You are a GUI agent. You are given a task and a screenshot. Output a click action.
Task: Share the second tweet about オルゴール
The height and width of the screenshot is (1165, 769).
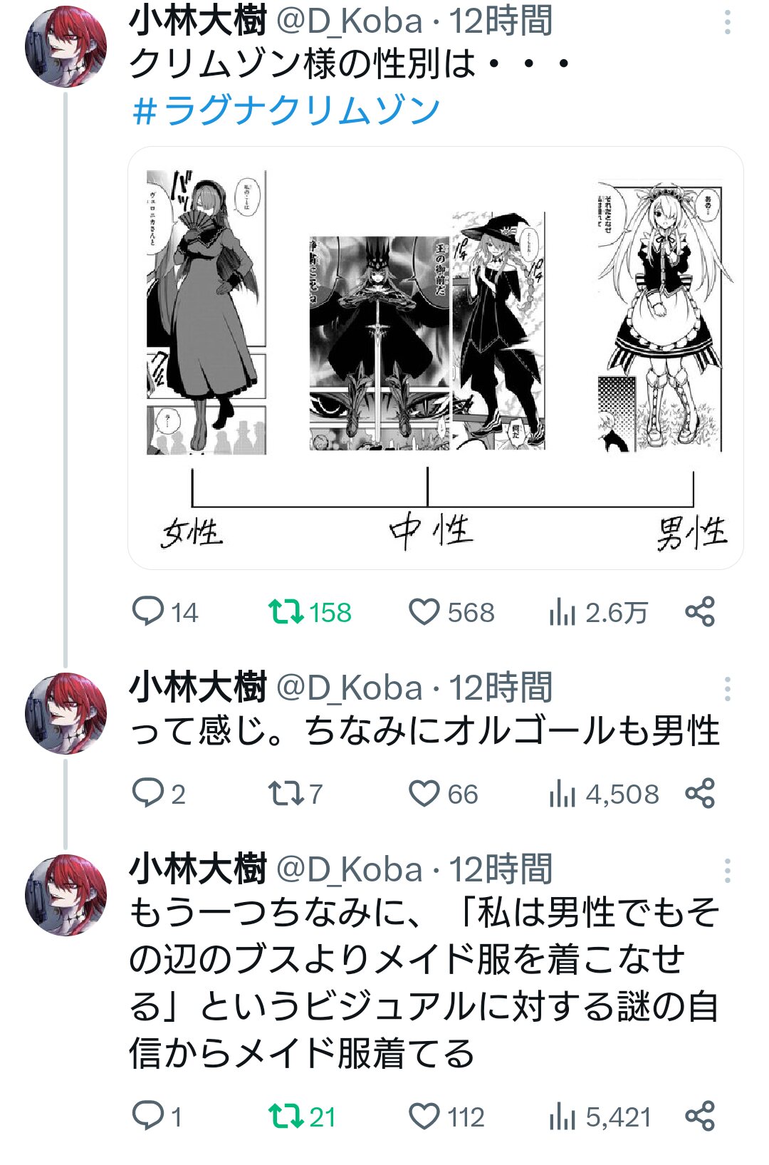699,793
